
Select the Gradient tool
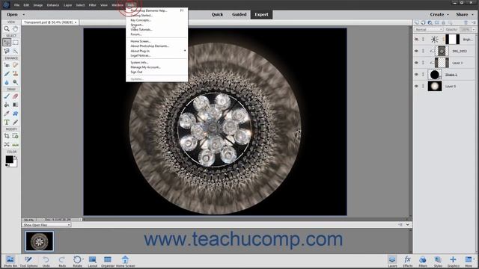(x=15, y=105)
